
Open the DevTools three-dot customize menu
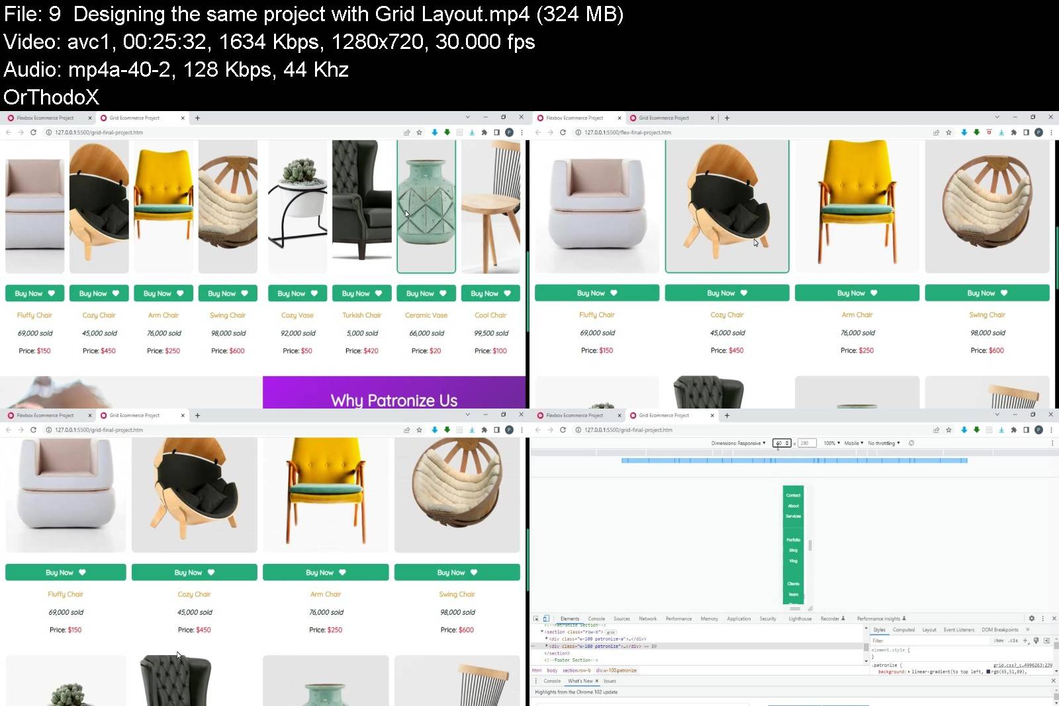(1043, 619)
